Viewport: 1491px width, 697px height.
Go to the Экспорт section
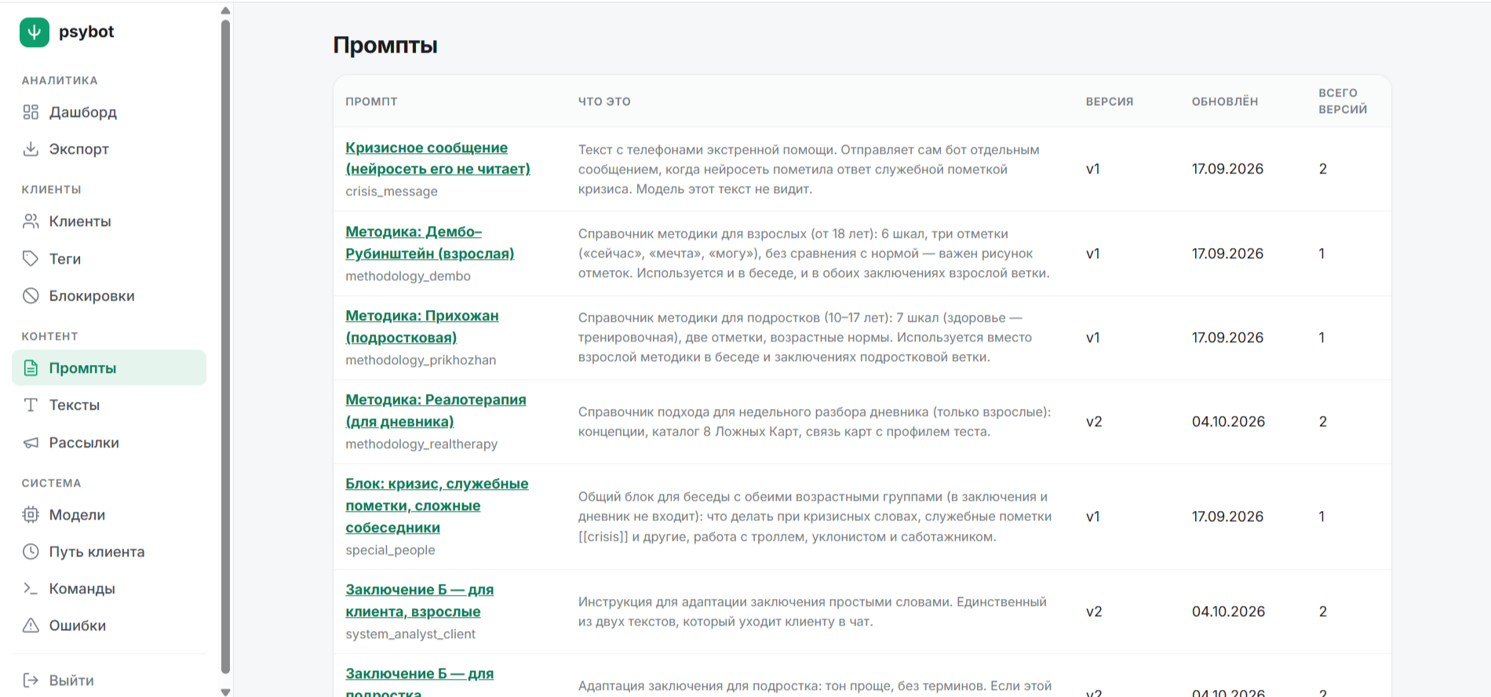pos(79,149)
